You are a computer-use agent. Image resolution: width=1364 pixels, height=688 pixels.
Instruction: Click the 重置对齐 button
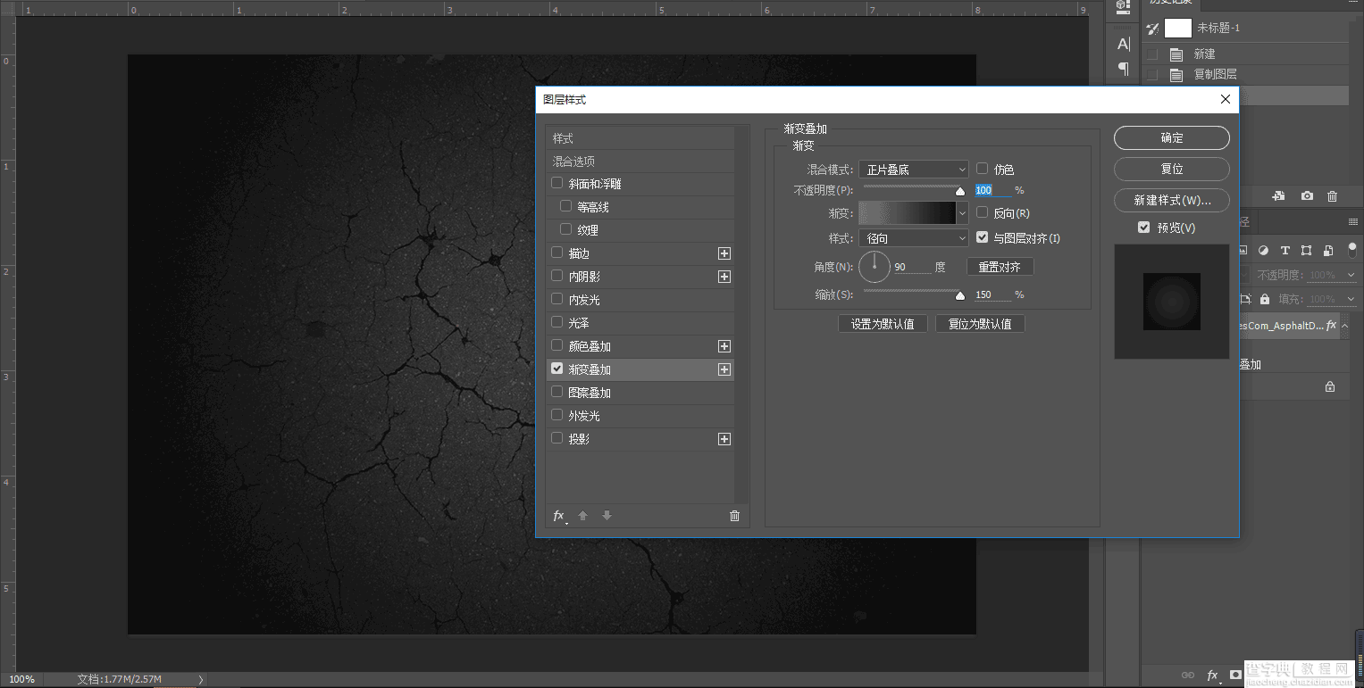coord(1000,267)
